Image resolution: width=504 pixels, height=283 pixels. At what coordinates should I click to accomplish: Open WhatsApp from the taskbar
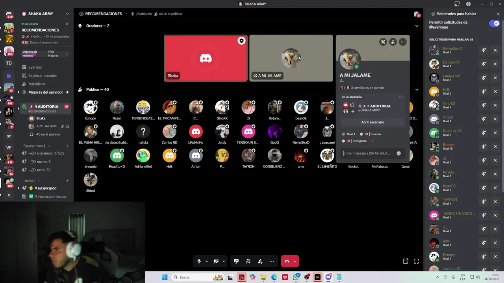(x=296, y=277)
